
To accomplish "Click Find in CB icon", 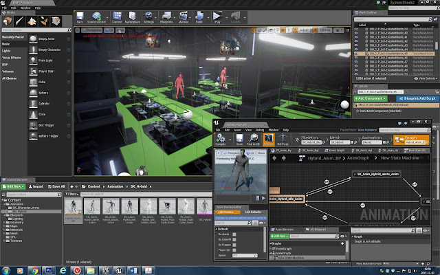I will (x=254, y=138).
